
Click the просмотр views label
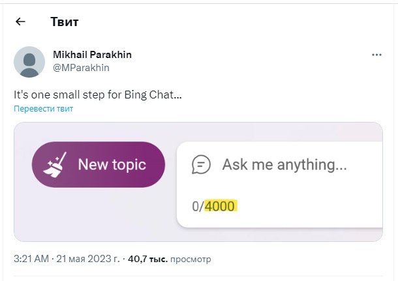(191, 259)
